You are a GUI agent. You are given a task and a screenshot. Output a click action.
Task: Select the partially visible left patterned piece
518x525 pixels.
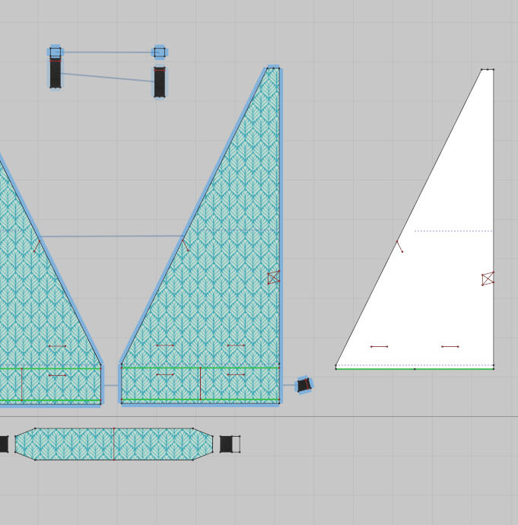[38, 320]
